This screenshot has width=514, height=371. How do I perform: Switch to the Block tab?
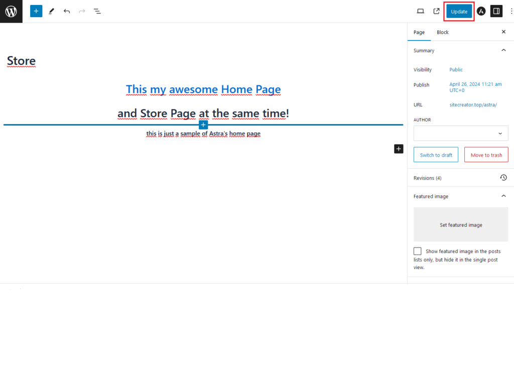coord(442,32)
